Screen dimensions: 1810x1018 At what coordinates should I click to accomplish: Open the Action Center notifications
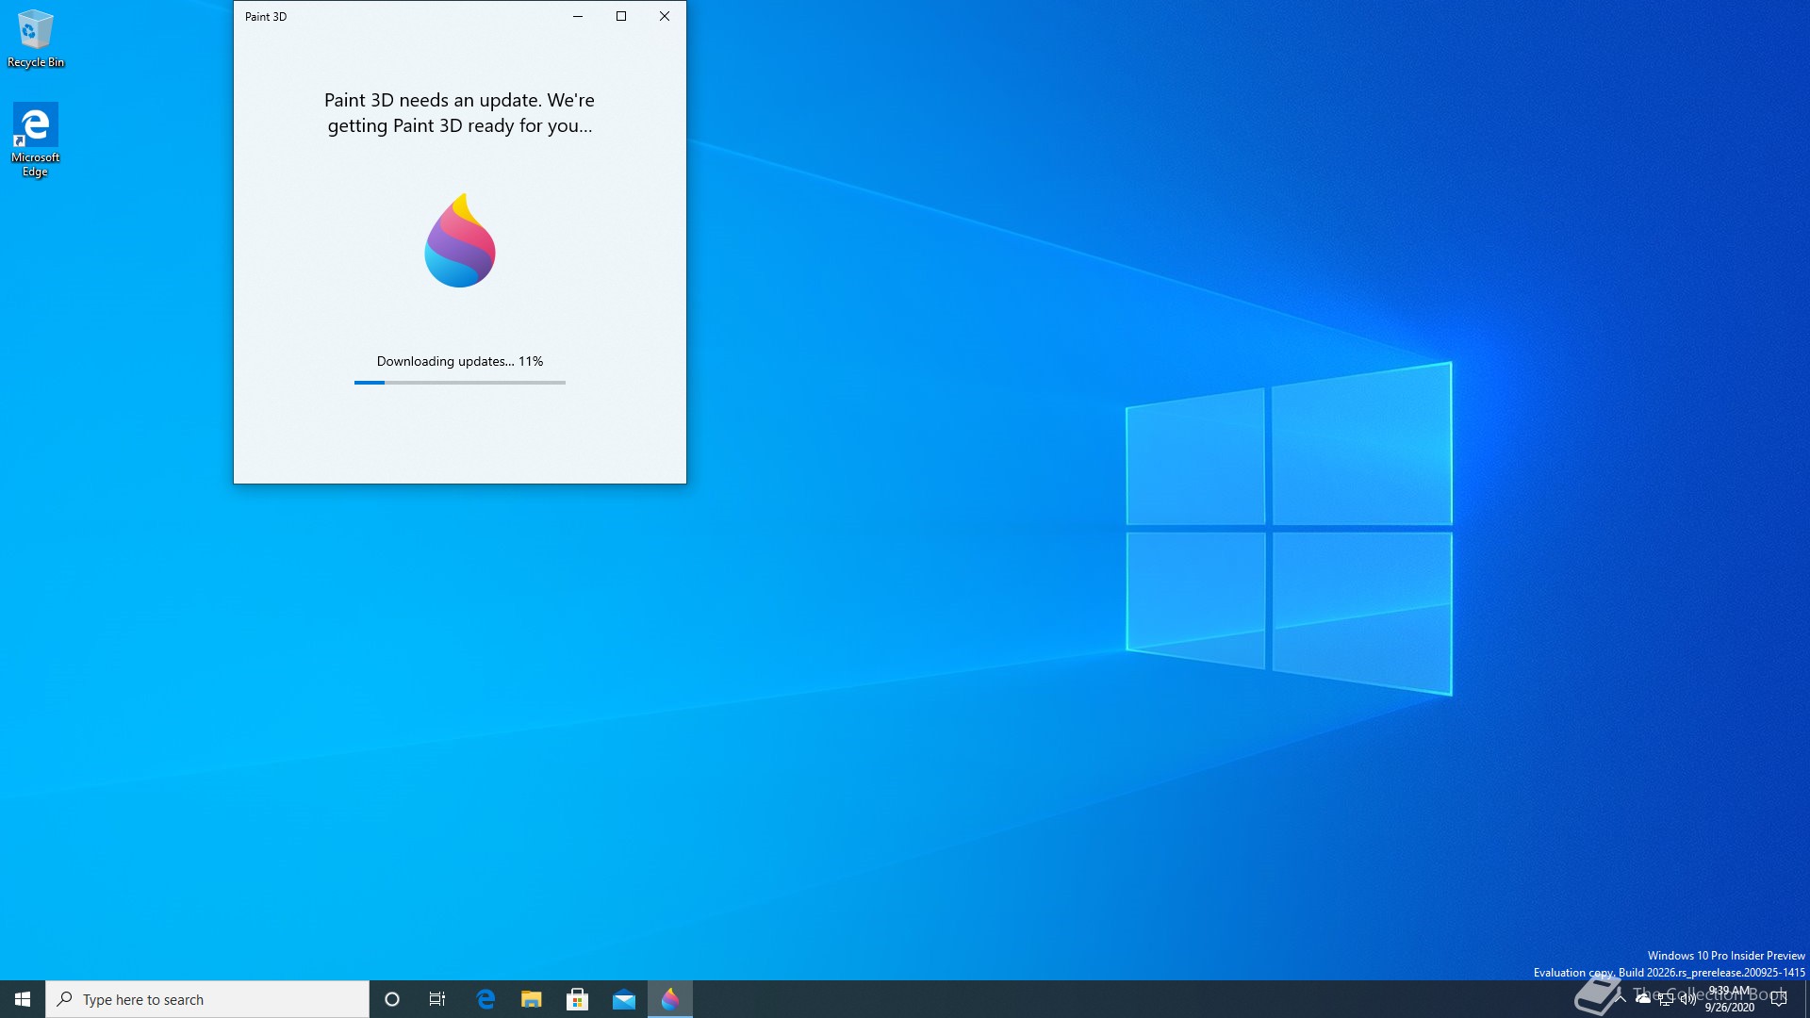tap(1779, 999)
